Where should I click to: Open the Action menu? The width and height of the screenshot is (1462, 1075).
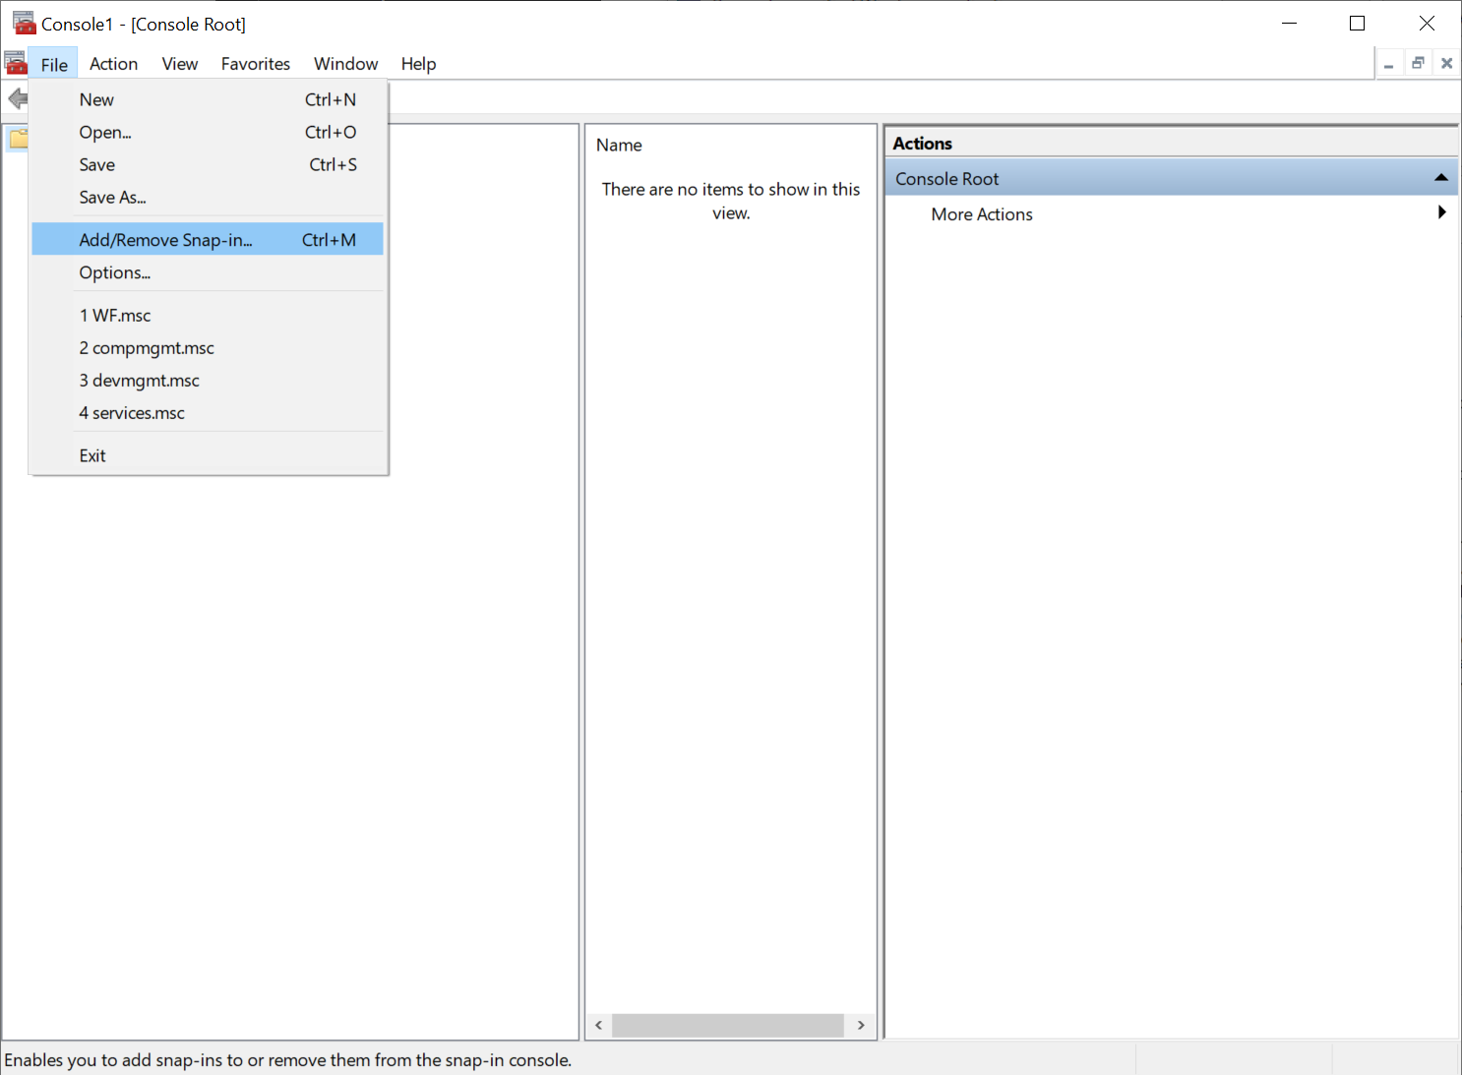click(113, 63)
